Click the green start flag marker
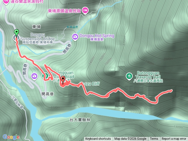The height and width of the screenshot is (141, 188). click(x=16, y=32)
